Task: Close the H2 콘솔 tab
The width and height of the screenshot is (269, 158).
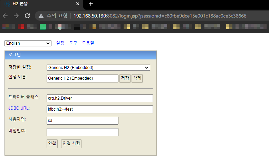Action: tap(78, 4)
